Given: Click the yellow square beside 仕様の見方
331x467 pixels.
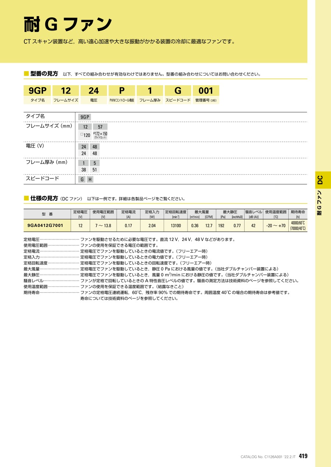Looking at the screenshot, I should point(26,198).
